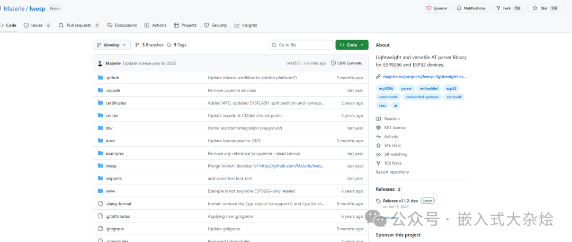The image size is (572, 242).
Task: Go to the Projects tab
Action: [185, 25]
